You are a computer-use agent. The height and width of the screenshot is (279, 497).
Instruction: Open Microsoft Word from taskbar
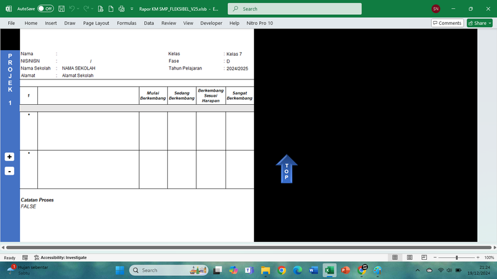click(x=313, y=270)
